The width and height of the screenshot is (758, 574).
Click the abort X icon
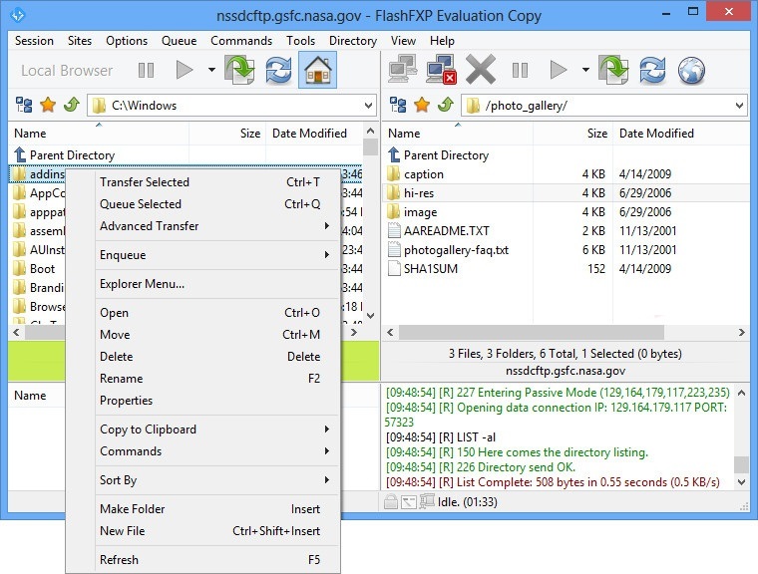(x=481, y=70)
